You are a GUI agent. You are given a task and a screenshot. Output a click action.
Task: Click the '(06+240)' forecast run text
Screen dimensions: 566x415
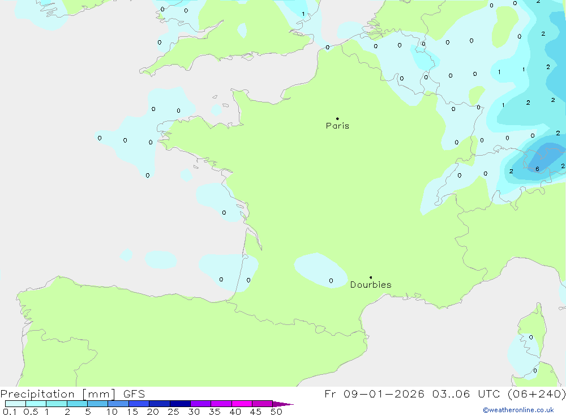click(537, 394)
